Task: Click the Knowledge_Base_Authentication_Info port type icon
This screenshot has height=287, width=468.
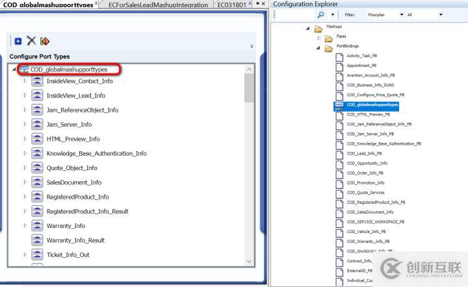Action: tap(37, 153)
